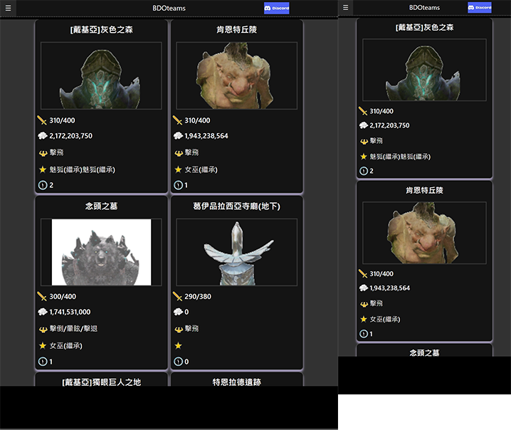The height and width of the screenshot is (430, 511).
Task: Click the sword icon next to 290/380
Action: [x=178, y=297]
